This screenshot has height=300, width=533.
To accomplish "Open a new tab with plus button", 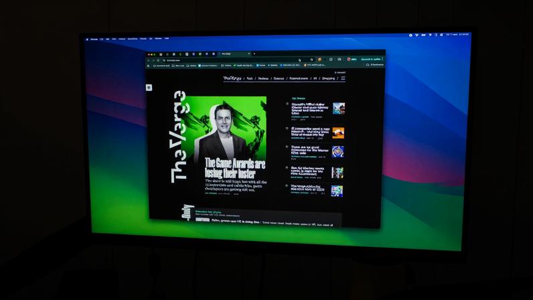I will tap(254, 54).
